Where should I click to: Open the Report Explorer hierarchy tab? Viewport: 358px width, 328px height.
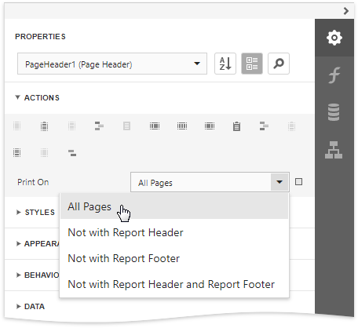pos(334,150)
